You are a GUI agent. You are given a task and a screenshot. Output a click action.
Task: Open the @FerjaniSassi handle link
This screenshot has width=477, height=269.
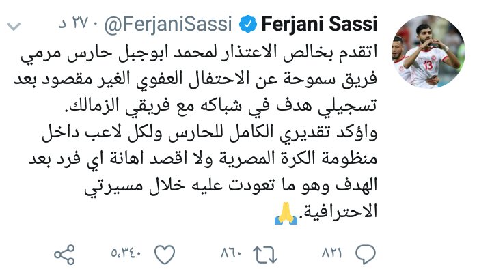(168, 24)
